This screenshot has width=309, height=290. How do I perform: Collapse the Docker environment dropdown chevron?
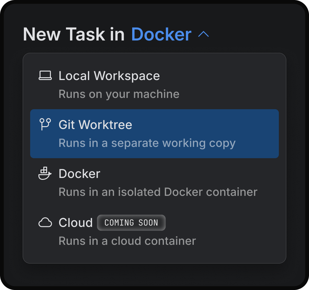[x=203, y=34]
